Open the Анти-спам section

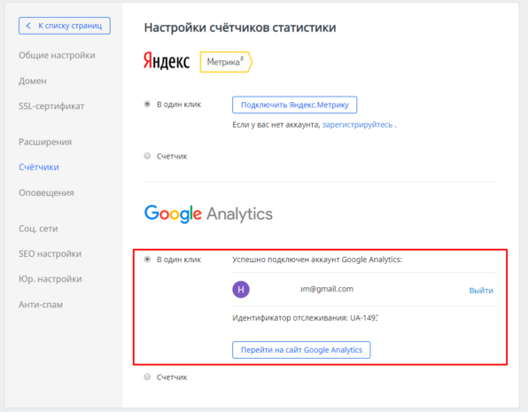pos(41,305)
